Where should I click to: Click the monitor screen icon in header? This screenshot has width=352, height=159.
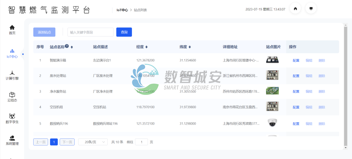pos(311,9)
